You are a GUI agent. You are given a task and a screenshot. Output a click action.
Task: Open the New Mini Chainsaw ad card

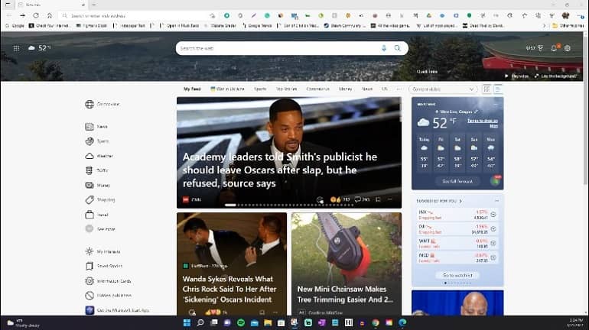[x=347, y=264]
